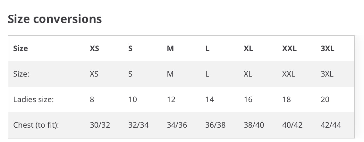Select the bold 3XL column header
This screenshot has height=142, width=364.
[x=327, y=49]
